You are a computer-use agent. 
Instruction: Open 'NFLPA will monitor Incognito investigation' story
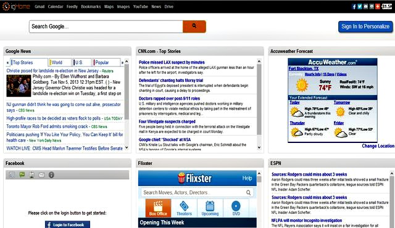(x=307, y=220)
